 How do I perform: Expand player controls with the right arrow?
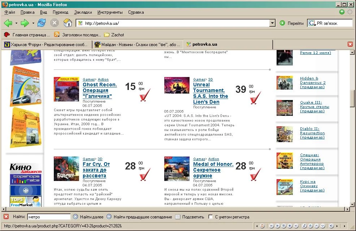point(337,226)
